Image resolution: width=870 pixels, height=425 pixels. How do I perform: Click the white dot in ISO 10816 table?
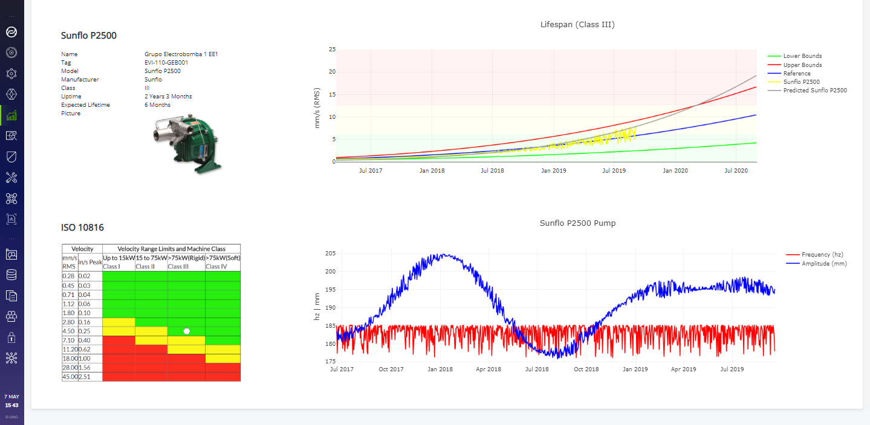click(x=187, y=331)
